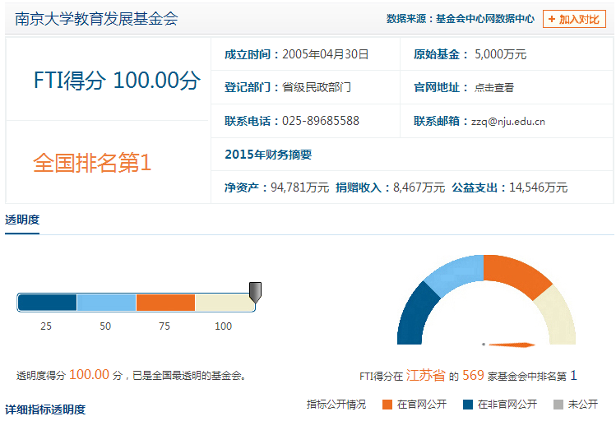
Task: Select the 透明度 tab
Action: [22, 220]
